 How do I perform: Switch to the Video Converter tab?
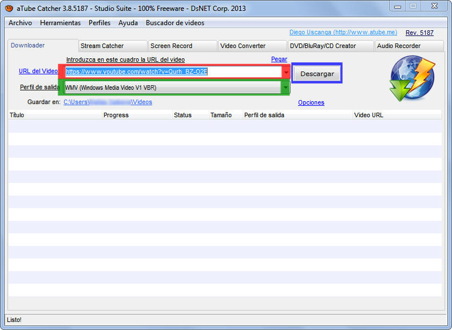(252, 46)
